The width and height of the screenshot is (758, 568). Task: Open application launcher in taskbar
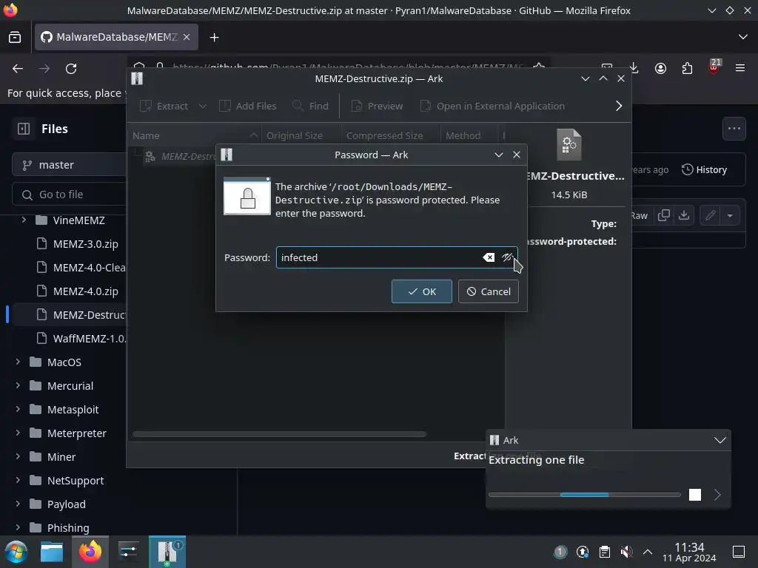click(x=16, y=552)
